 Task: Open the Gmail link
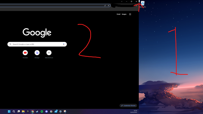pos(118,14)
